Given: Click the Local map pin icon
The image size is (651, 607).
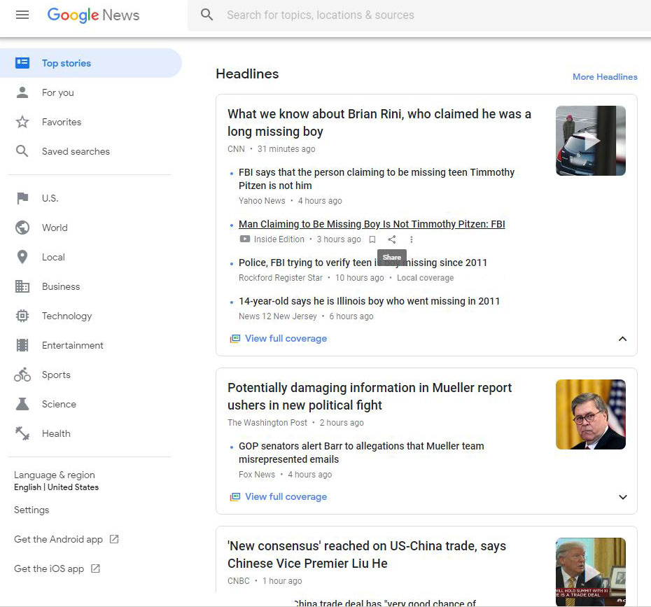Looking at the screenshot, I should 22,257.
